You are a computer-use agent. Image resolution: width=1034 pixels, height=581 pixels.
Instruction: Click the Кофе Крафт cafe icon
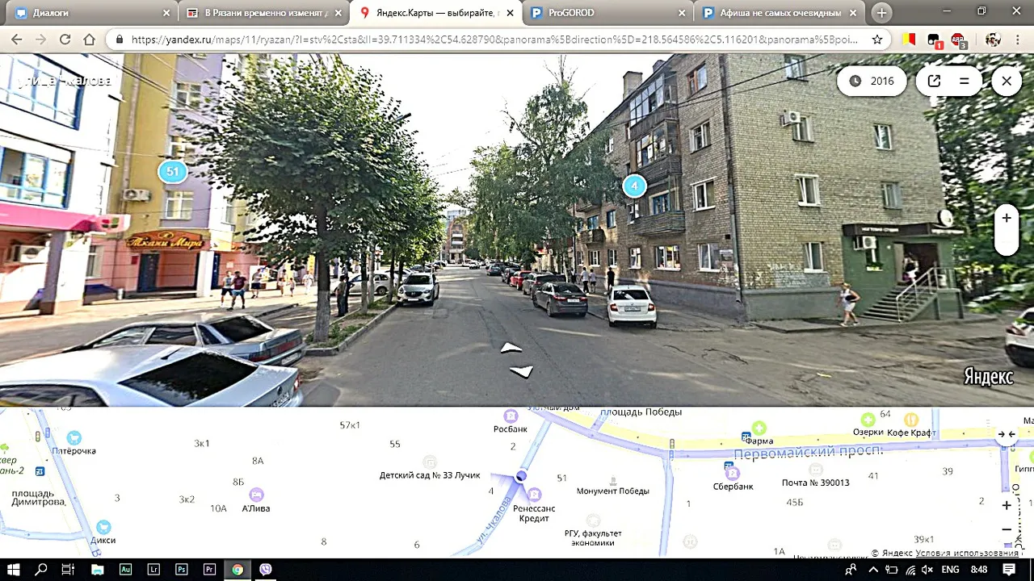[x=911, y=420]
